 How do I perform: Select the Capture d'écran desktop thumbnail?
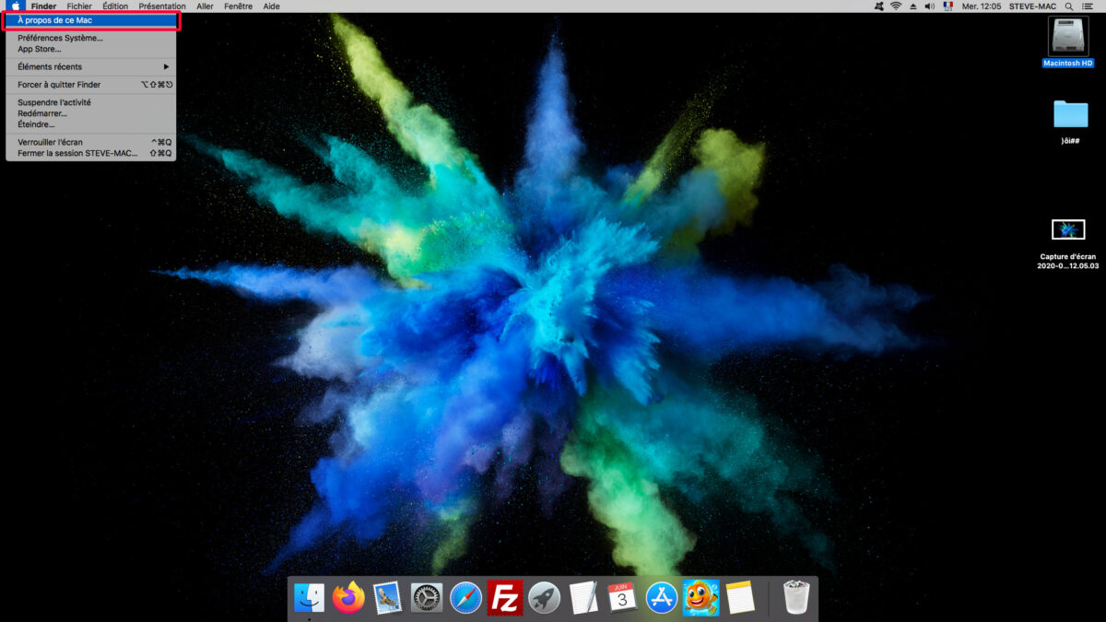pos(1068,229)
